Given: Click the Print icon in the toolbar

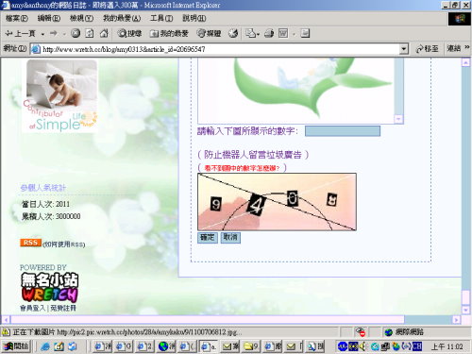Looking at the screenshot, I should (269, 33).
